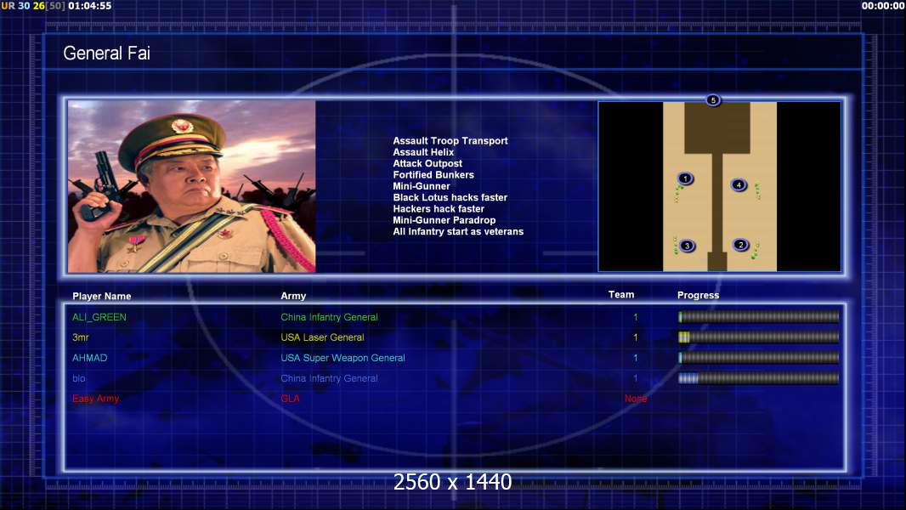This screenshot has height=510, width=906.
Task: Click All Infantry start as veterans
Action: pyautogui.click(x=458, y=231)
